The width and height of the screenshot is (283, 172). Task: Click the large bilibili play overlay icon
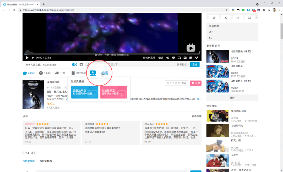tap(191, 48)
